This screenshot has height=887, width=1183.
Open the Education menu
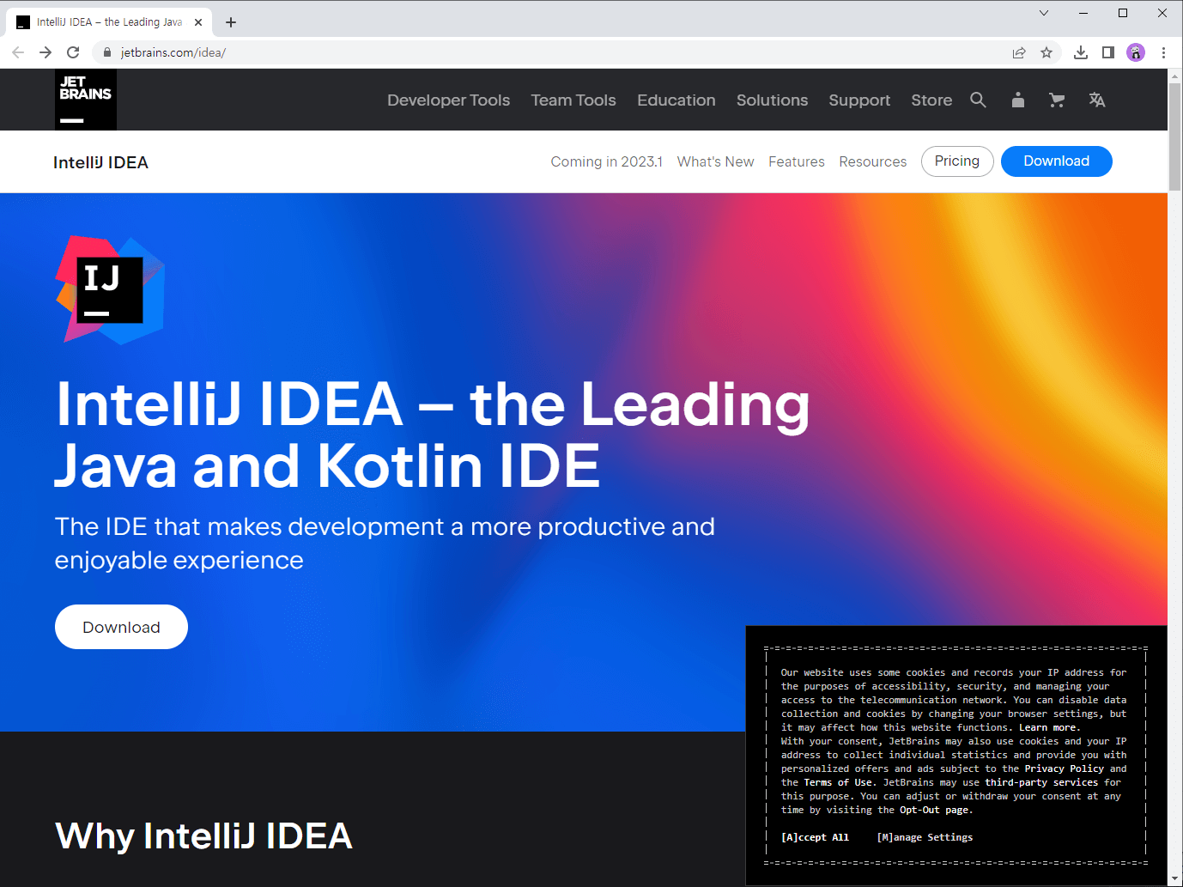pyautogui.click(x=676, y=100)
